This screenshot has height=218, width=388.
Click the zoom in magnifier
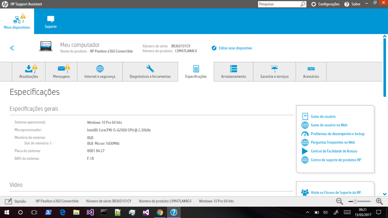click(379, 201)
